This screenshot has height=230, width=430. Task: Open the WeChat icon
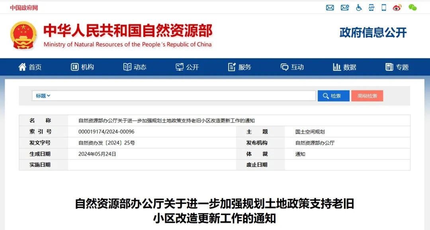[x=412, y=8]
